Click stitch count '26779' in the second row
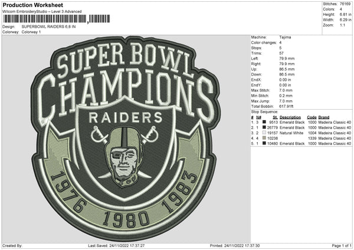 pos(273,128)
